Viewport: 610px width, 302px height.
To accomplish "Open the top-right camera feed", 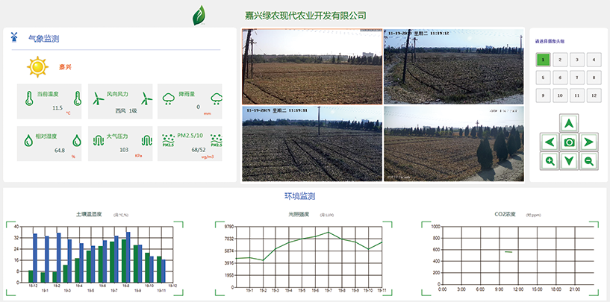I will click(x=454, y=66).
